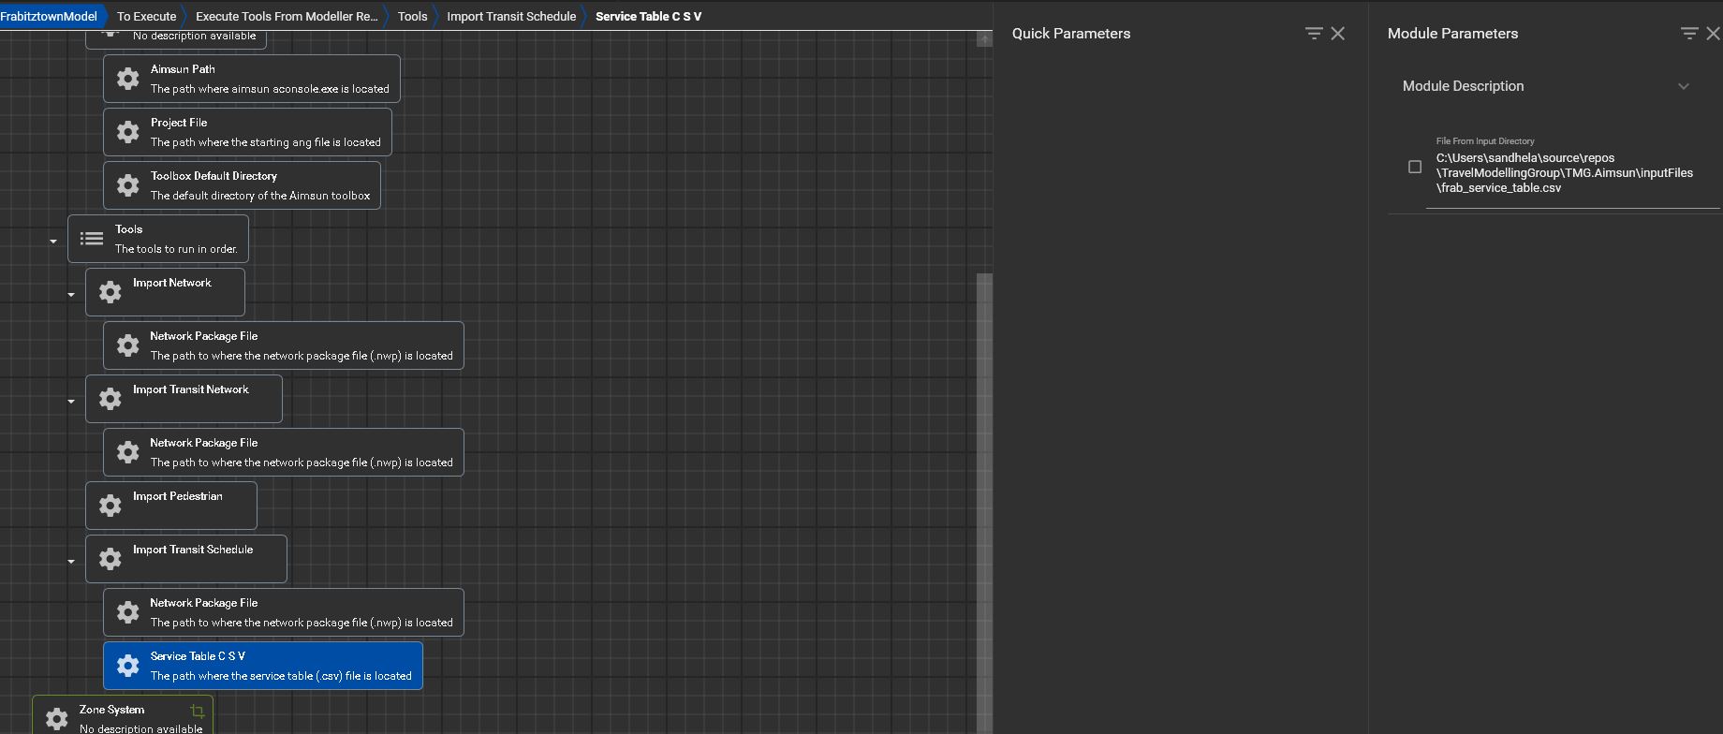This screenshot has width=1723, height=734.
Task: Click the frab_service_table.csv file path field
Action: point(1564,173)
